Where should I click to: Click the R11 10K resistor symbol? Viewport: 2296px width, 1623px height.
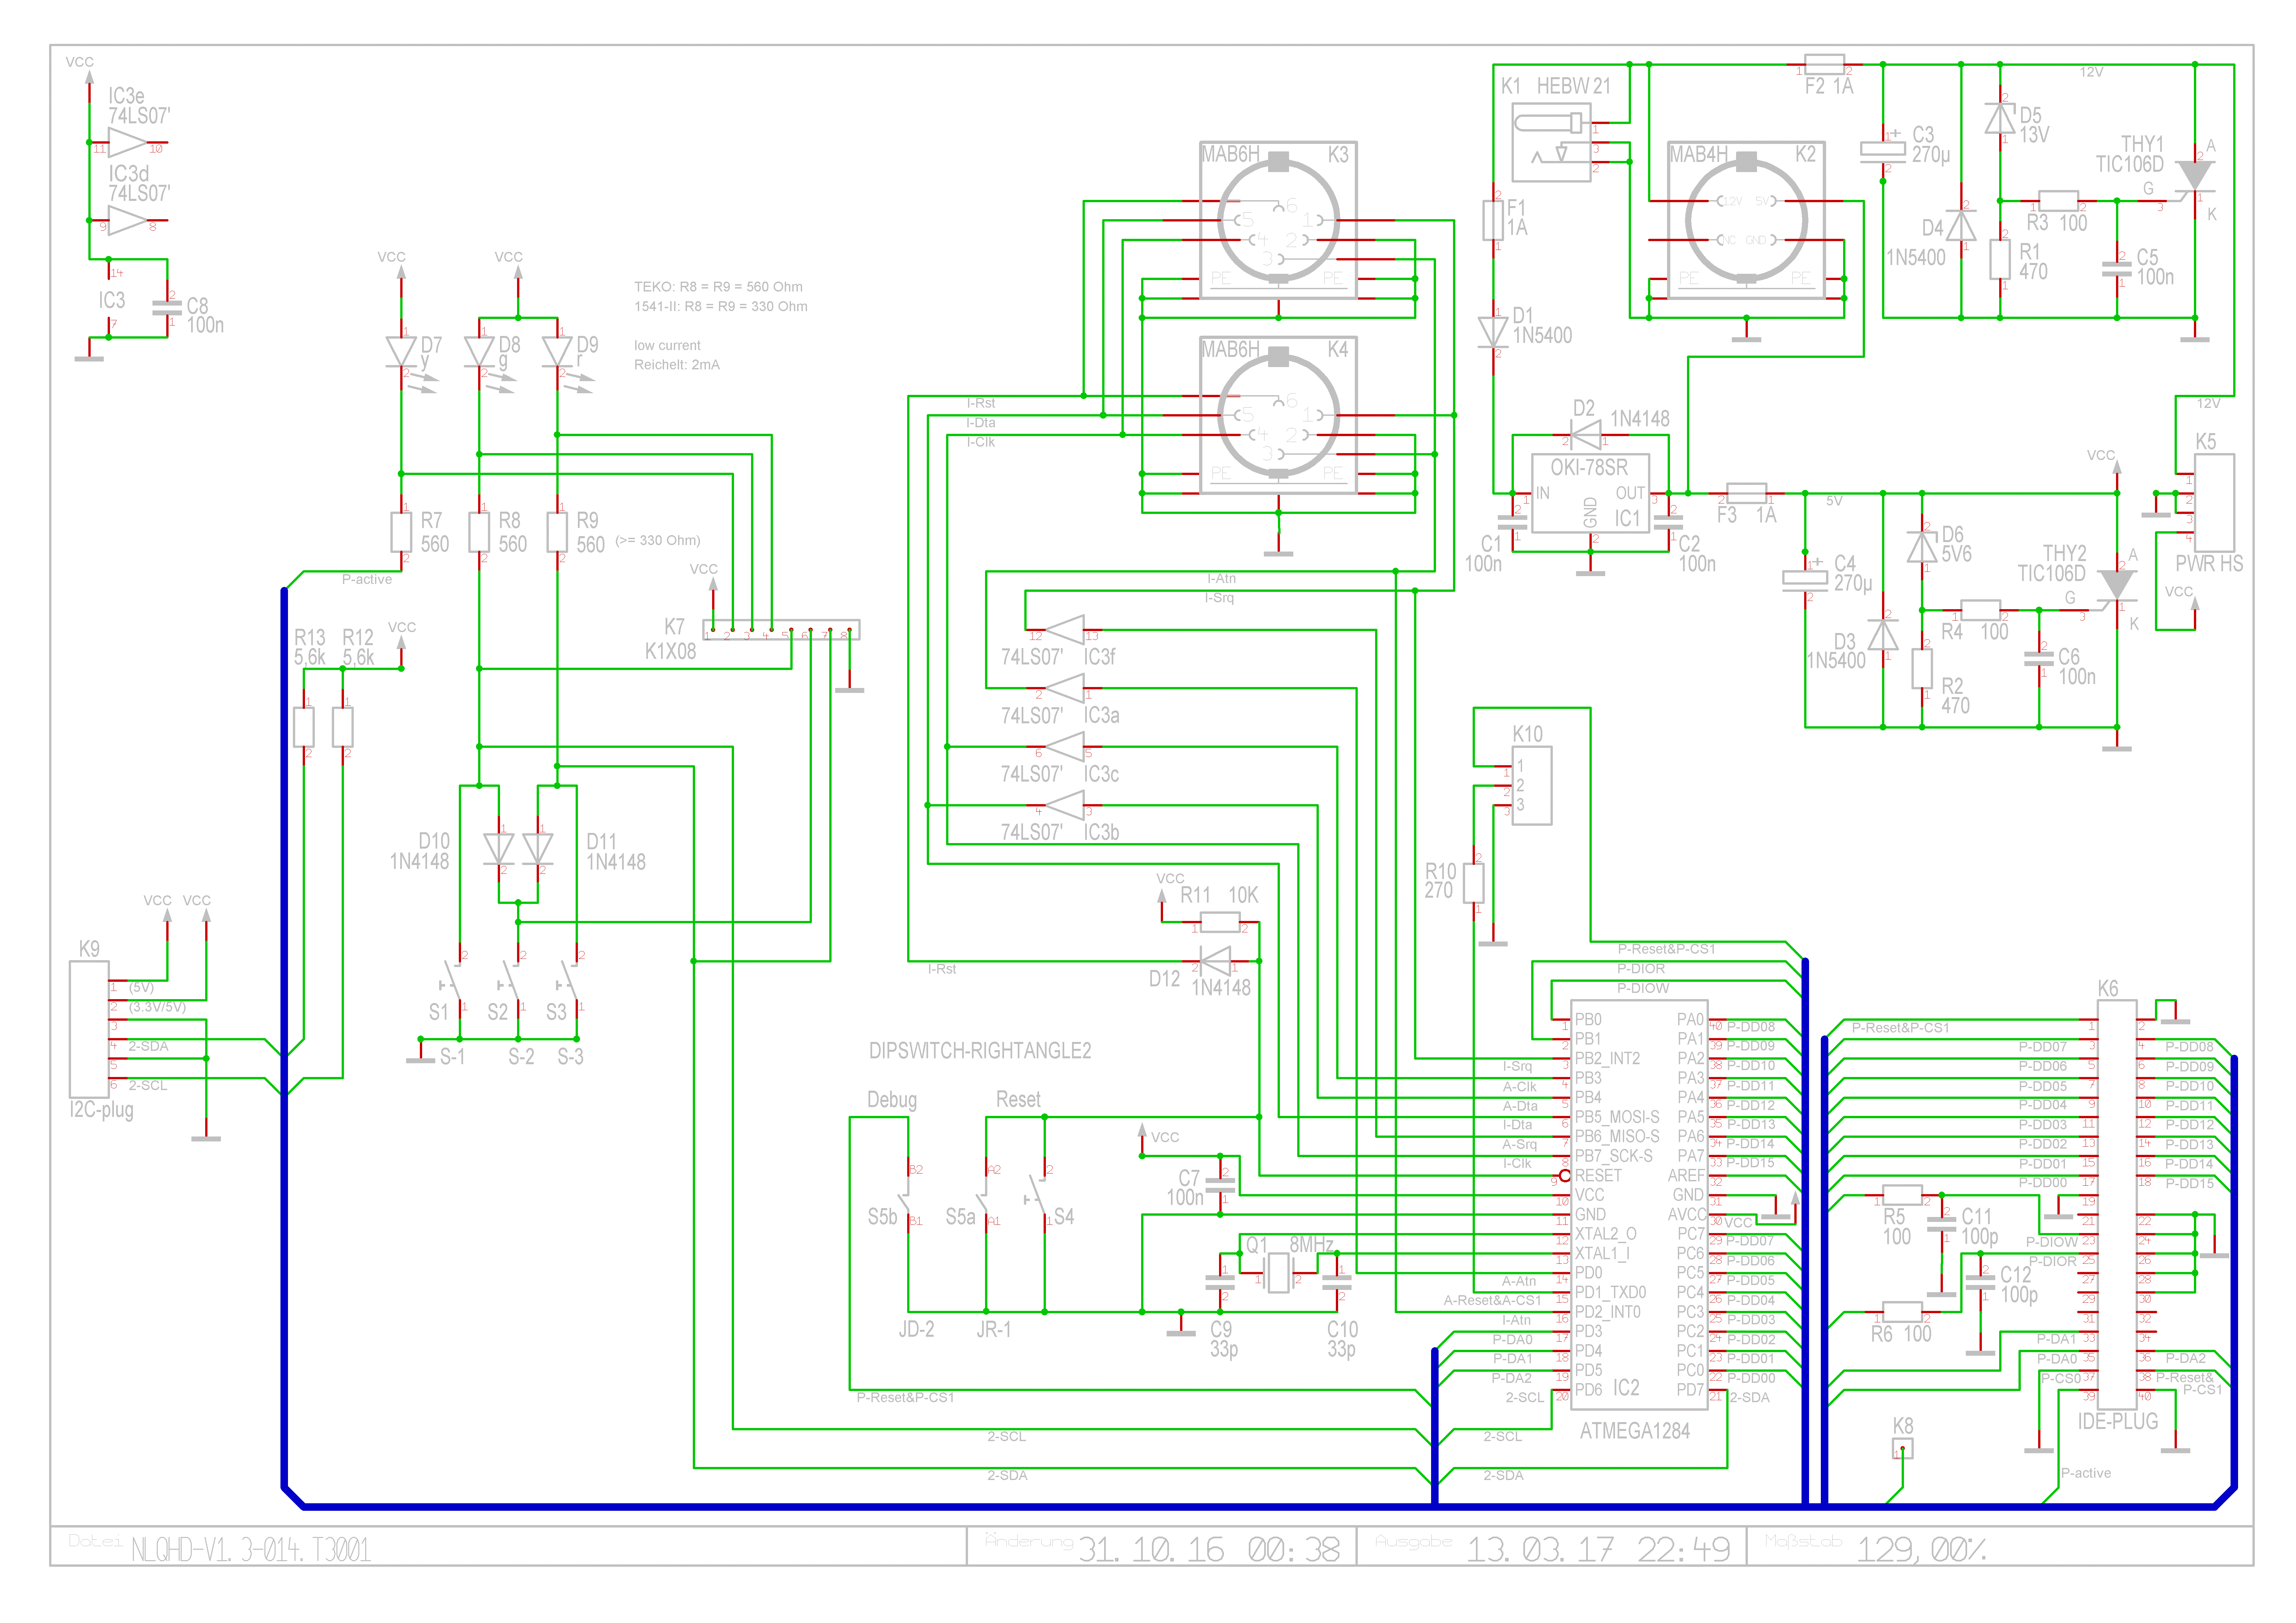(1220, 922)
